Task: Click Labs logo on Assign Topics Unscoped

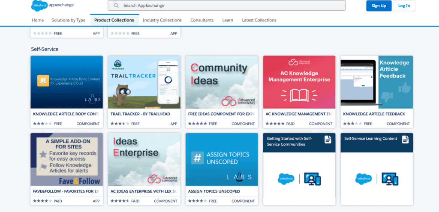Action: pyautogui.click(x=239, y=177)
